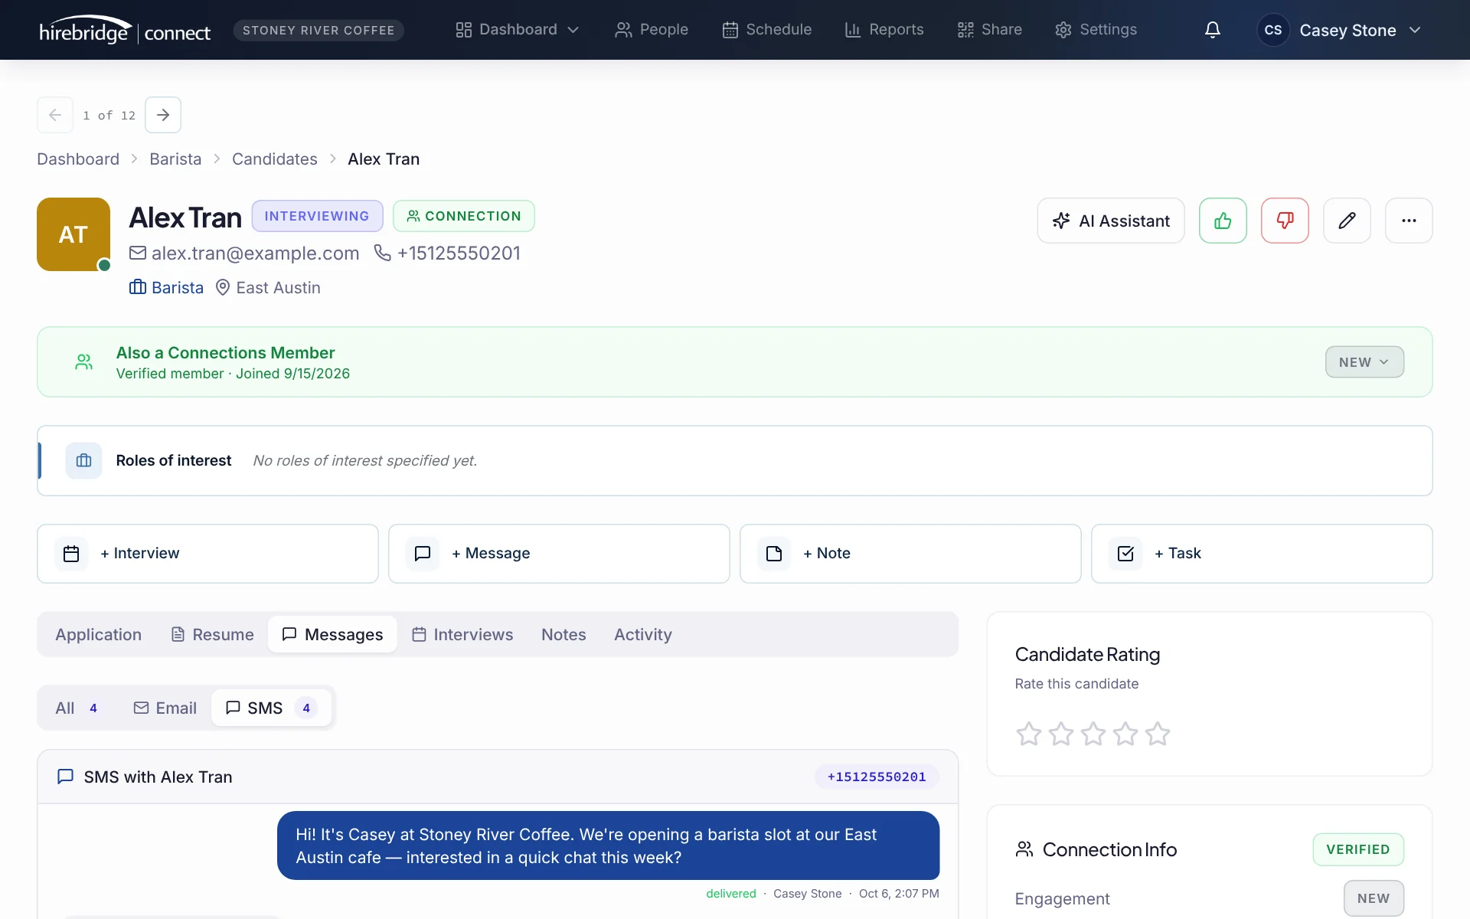1470x919 pixels.
Task: Switch to the Activity tab
Action: point(643,634)
